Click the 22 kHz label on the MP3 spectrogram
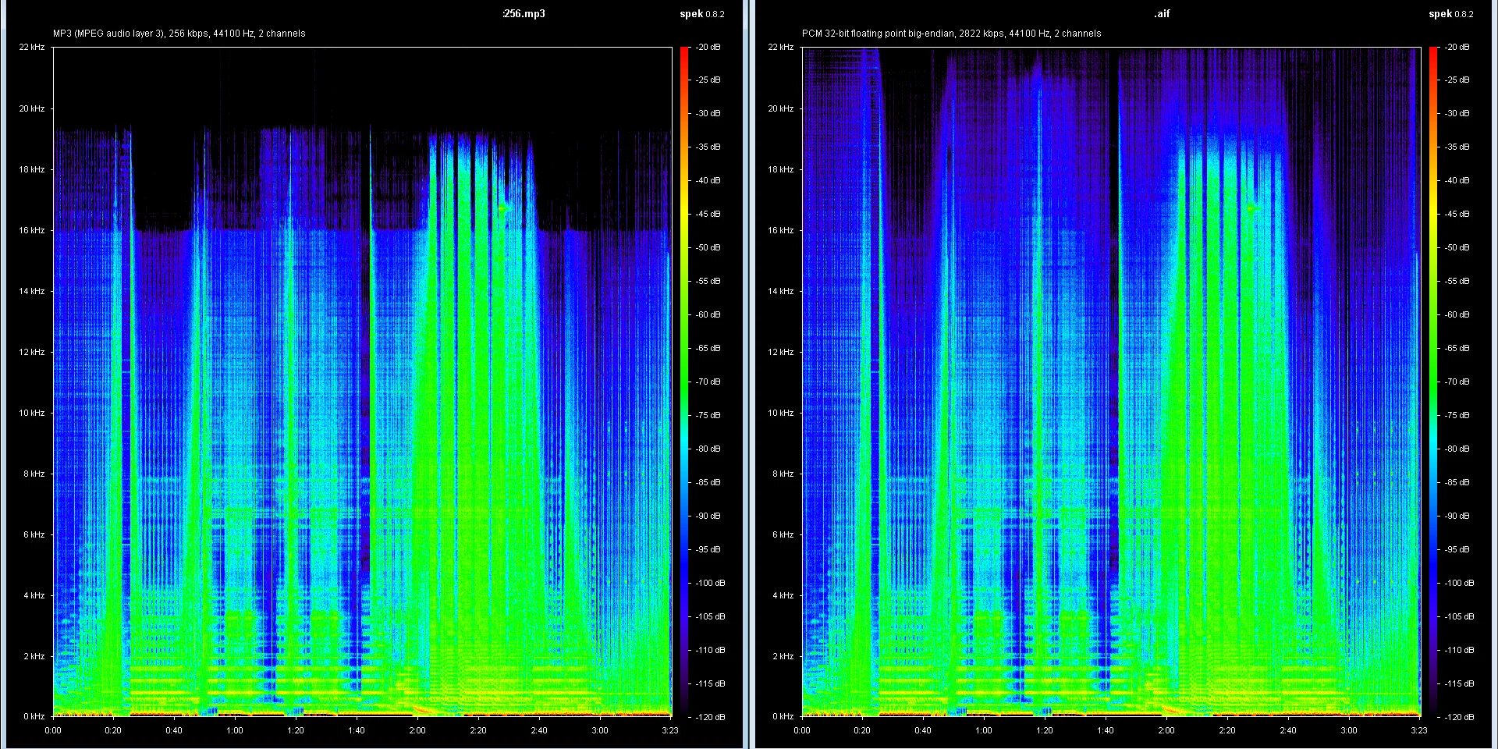 coord(32,47)
